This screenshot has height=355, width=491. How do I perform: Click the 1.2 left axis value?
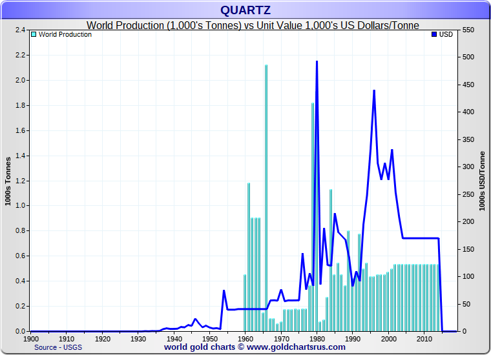21,181
